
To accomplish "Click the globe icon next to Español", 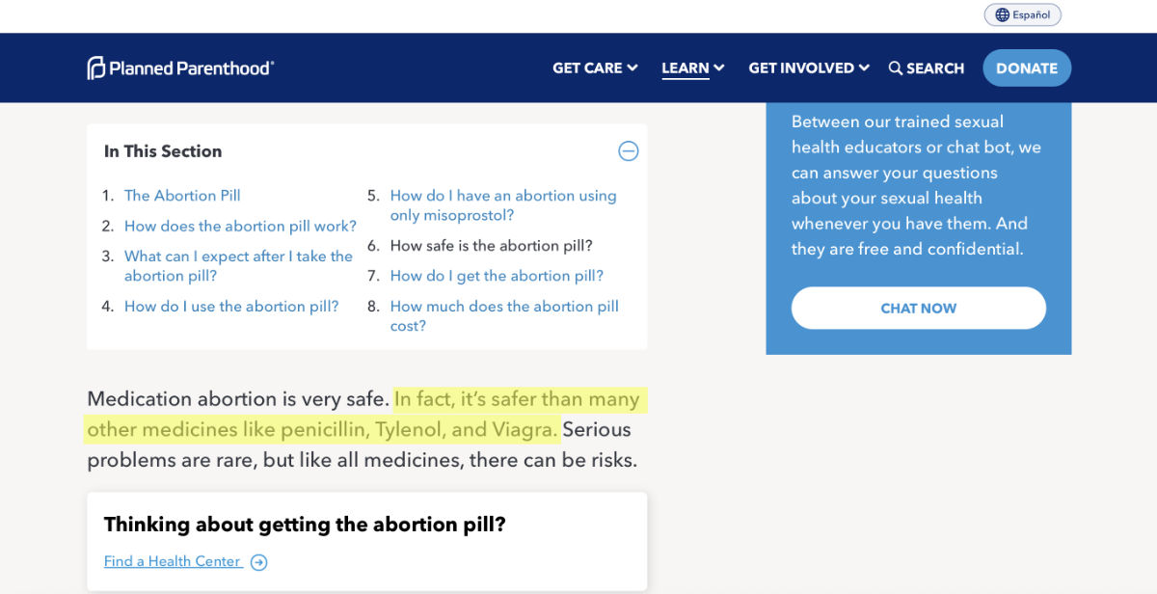I will (1002, 14).
